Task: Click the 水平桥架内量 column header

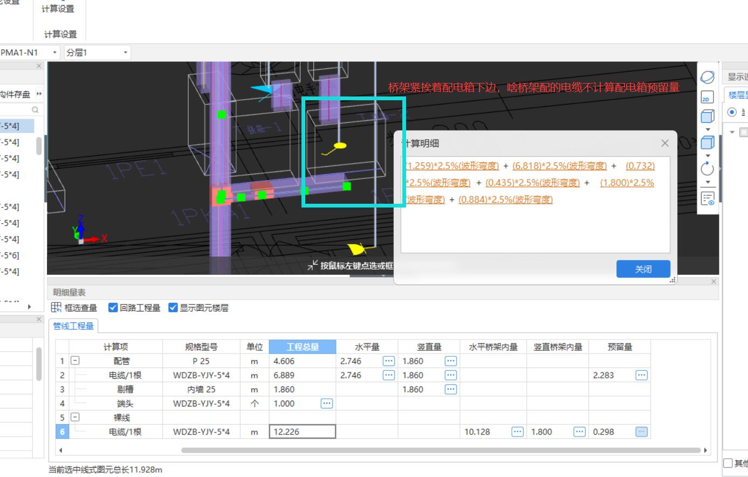Action: coord(493,347)
